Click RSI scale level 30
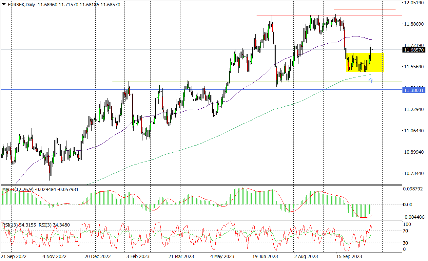This screenshot has height=261, width=428. point(406,243)
